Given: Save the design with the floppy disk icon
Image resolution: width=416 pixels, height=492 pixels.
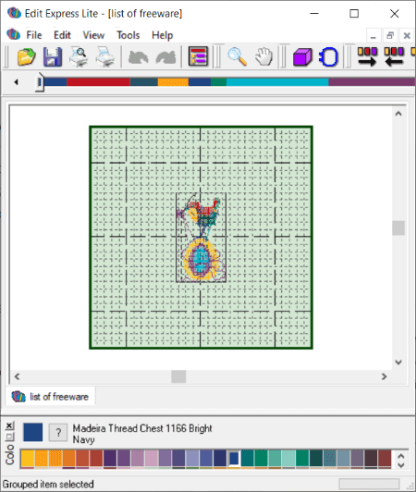Looking at the screenshot, I should (x=53, y=56).
